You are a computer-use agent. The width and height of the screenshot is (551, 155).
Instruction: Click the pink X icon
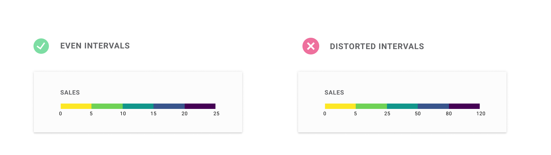(311, 46)
